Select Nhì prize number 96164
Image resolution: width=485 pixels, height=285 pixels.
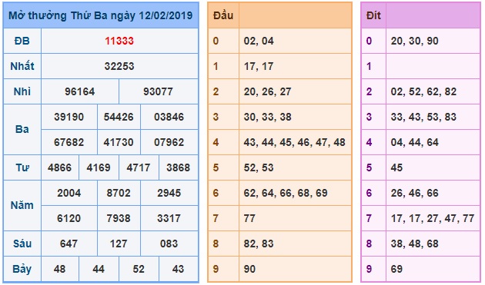[x=80, y=91]
